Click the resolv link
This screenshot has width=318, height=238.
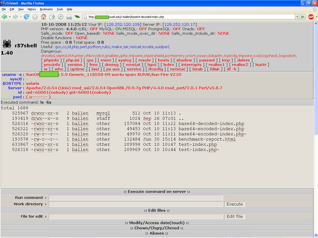pos(144,60)
